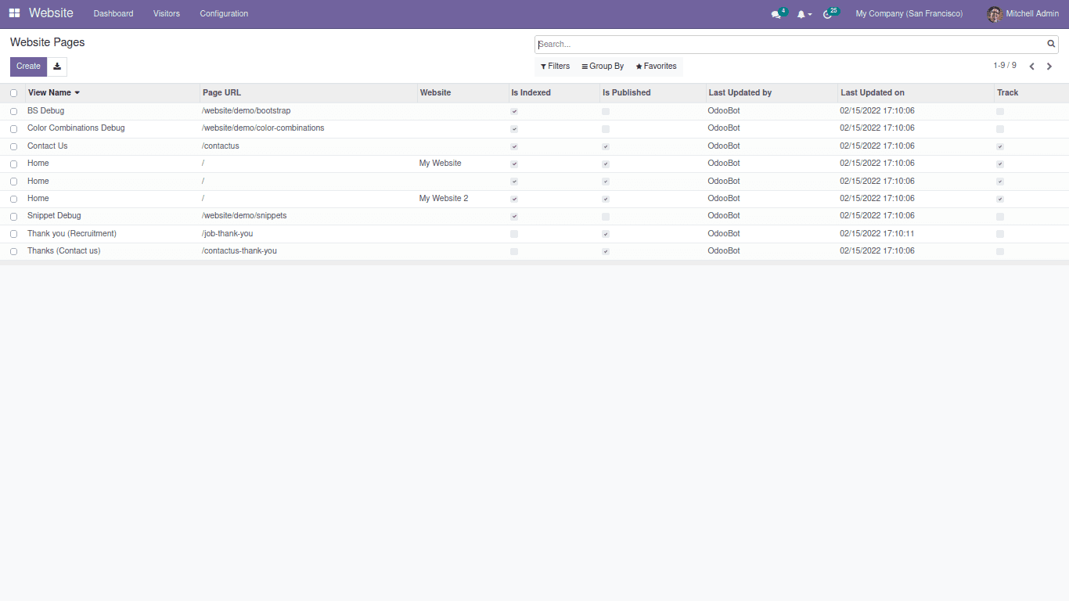
Task: Expand the Group By dropdown
Action: click(603, 67)
